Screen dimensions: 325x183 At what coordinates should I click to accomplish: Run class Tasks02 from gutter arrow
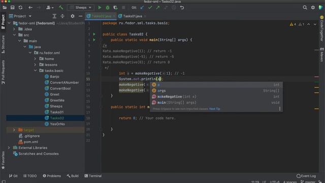tap(94, 34)
